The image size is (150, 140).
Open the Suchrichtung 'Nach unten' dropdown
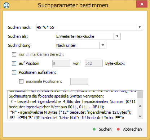(x=103, y=45)
